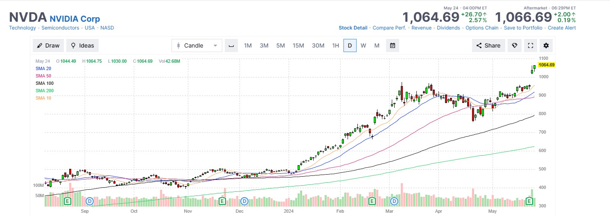This screenshot has height=216, width=610.
Task: Click the L 1030.00 low value
Action: (x=117, y=61)
